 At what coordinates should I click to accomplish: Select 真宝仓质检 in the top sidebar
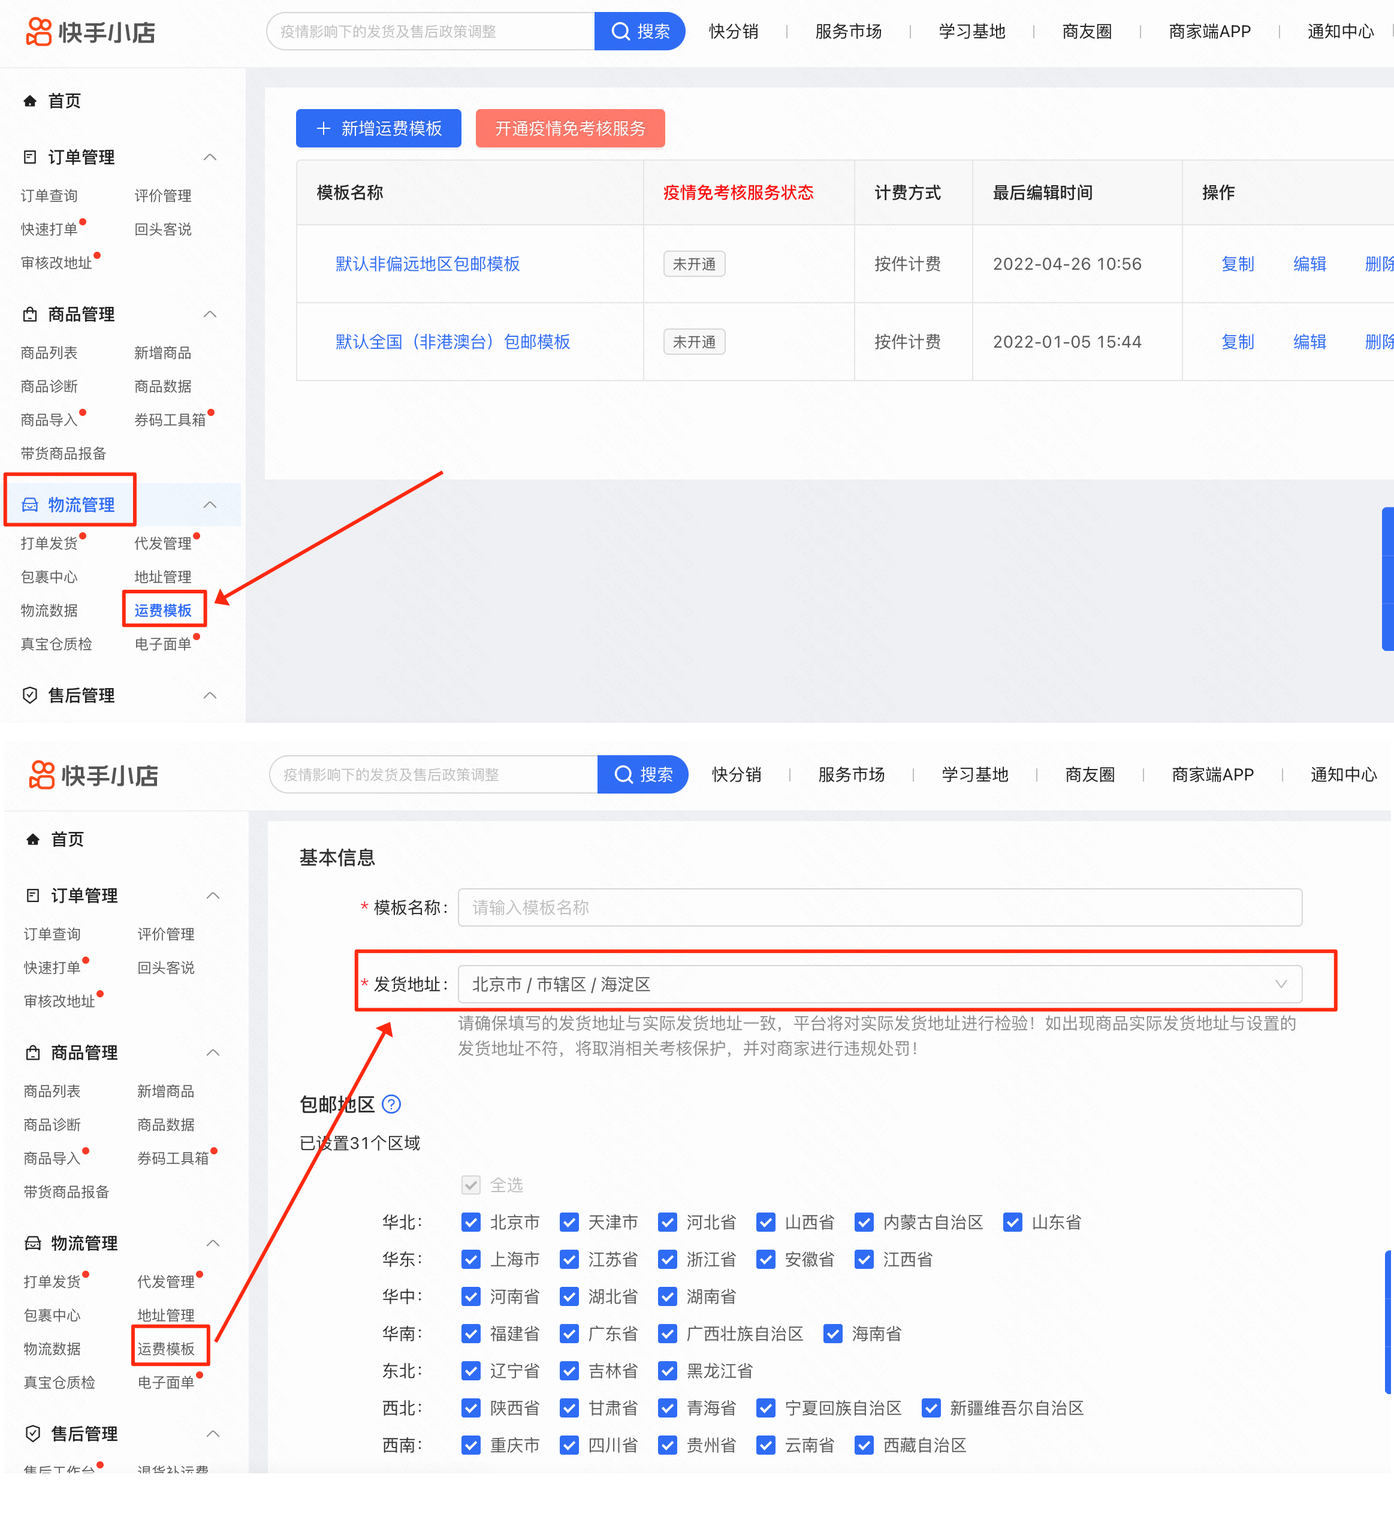click(x=57, y=643)
